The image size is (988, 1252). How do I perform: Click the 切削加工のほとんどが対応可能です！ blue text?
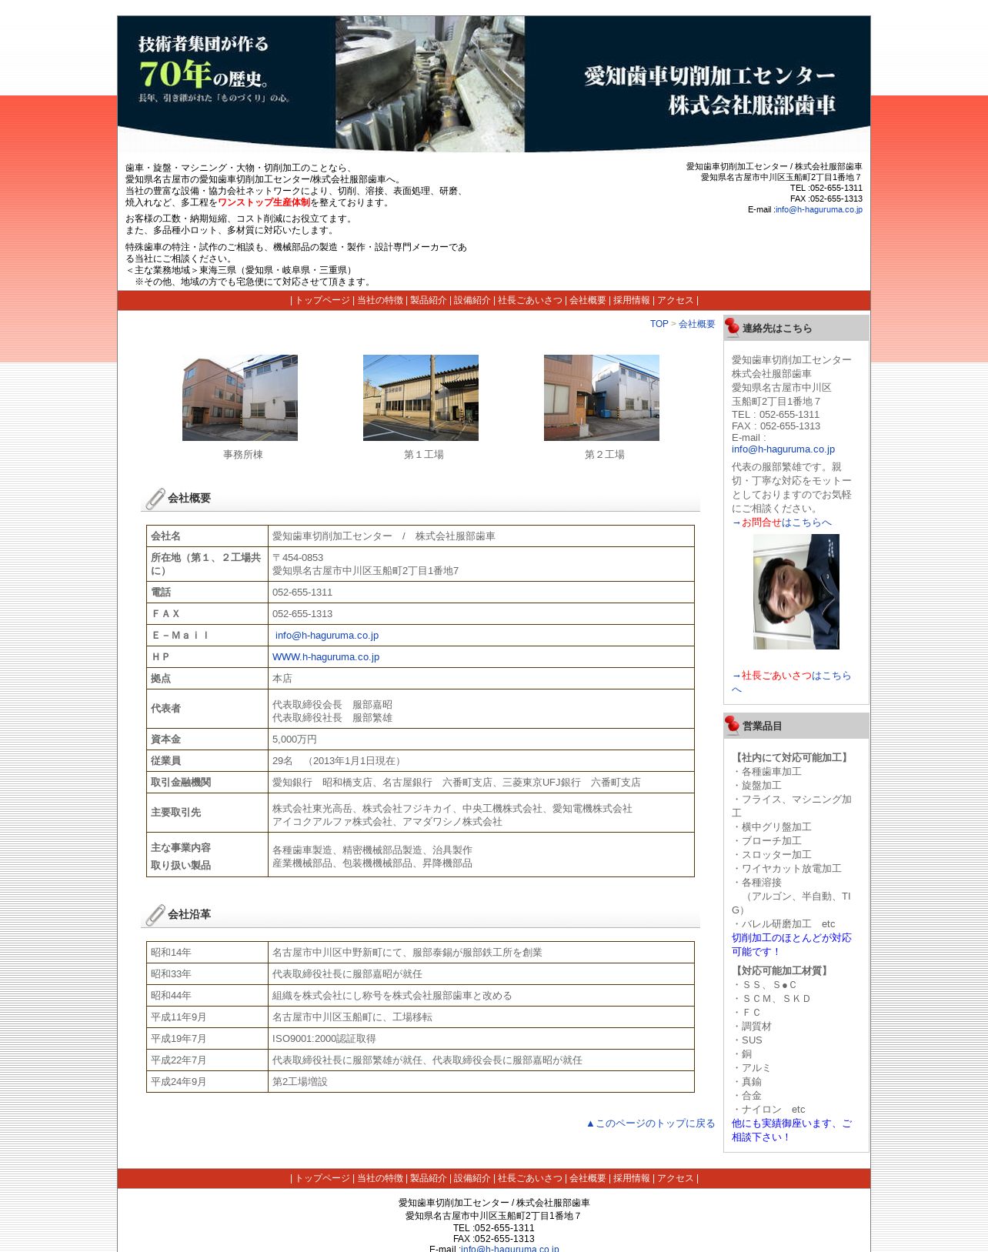(x=791, y=945)
